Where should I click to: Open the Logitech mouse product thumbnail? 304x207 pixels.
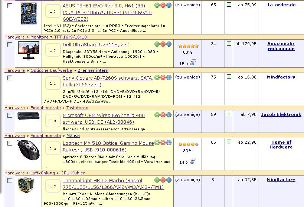(28, 150)
